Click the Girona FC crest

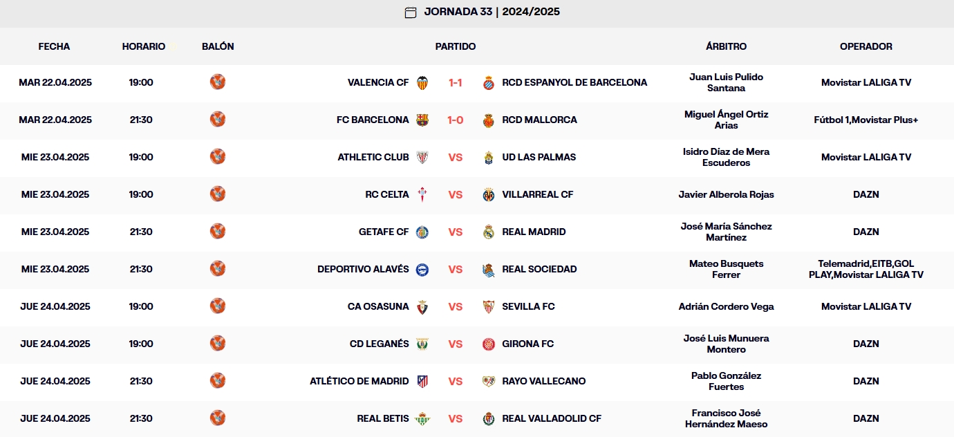(489, 344)
